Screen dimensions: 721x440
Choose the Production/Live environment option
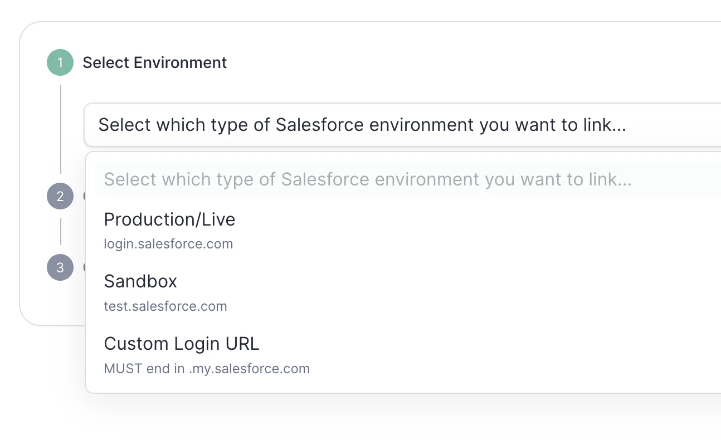coord(169,219)
